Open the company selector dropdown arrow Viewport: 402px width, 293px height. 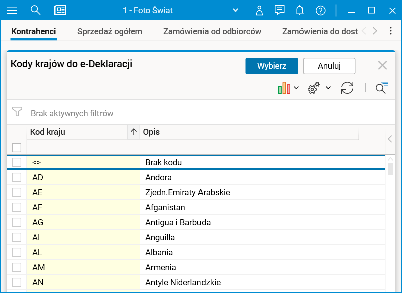tap(236, 10)
